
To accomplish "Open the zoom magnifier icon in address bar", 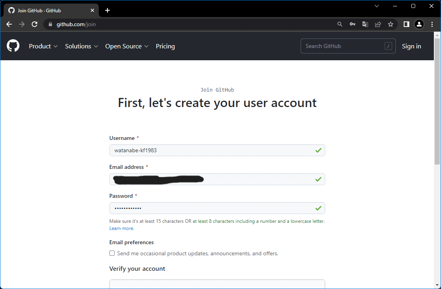I will [x=340, y=24].
